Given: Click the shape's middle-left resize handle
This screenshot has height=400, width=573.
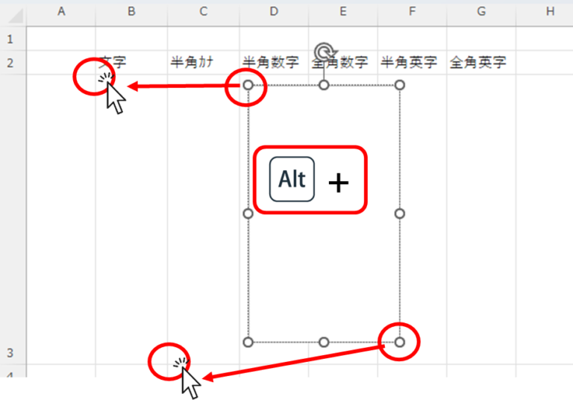Looking at the screenshot, I should (x=248, y=213).
